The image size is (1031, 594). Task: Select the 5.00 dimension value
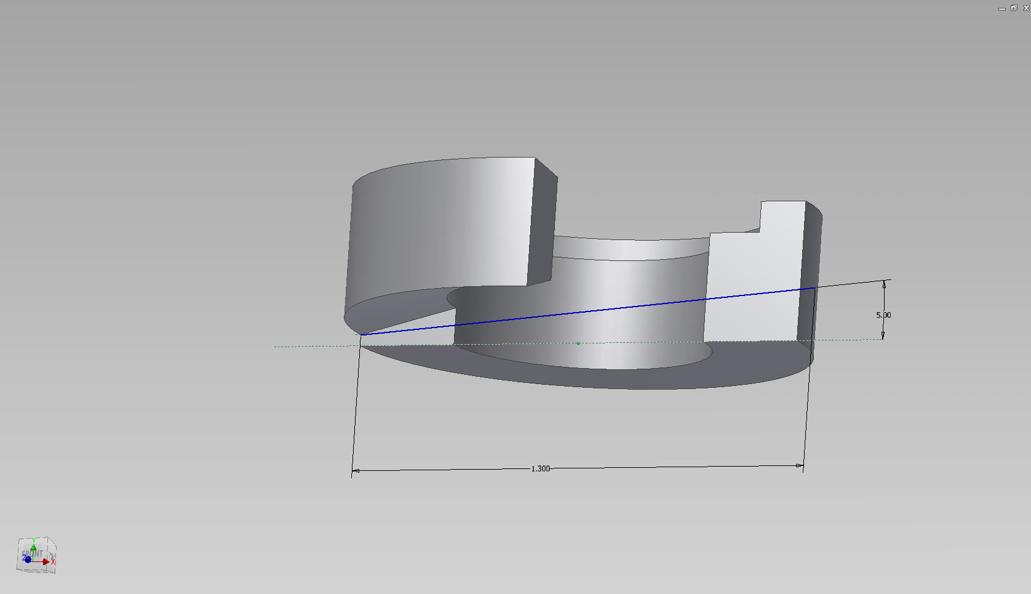click(883, 315)
